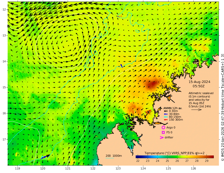Click the vertical IMOS copyright text
224x173 pixels.
[222, 107]
